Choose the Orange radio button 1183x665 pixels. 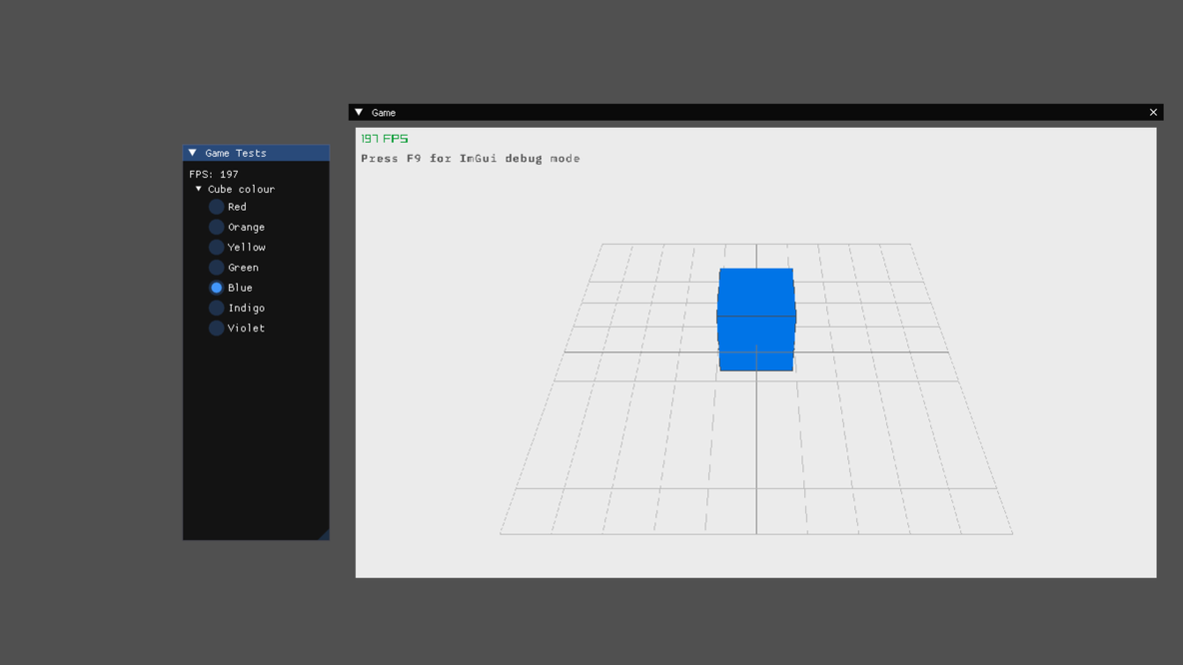216,227
